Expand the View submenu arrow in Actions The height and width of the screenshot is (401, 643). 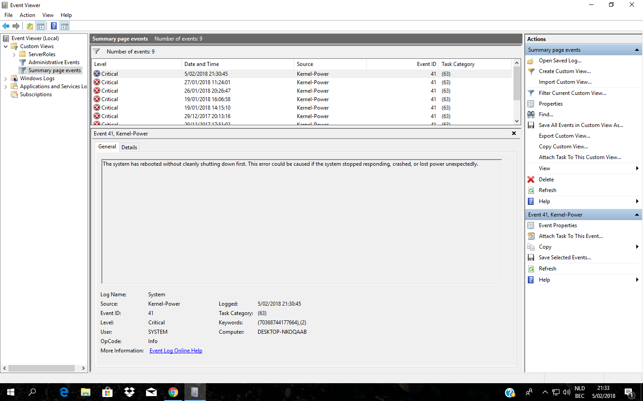pyautogui.click(x=637, y=168)
